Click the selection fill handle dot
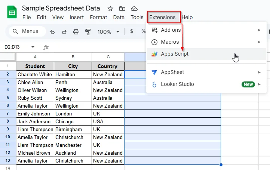This screenshot has height=170, width=270. [221, 165]
